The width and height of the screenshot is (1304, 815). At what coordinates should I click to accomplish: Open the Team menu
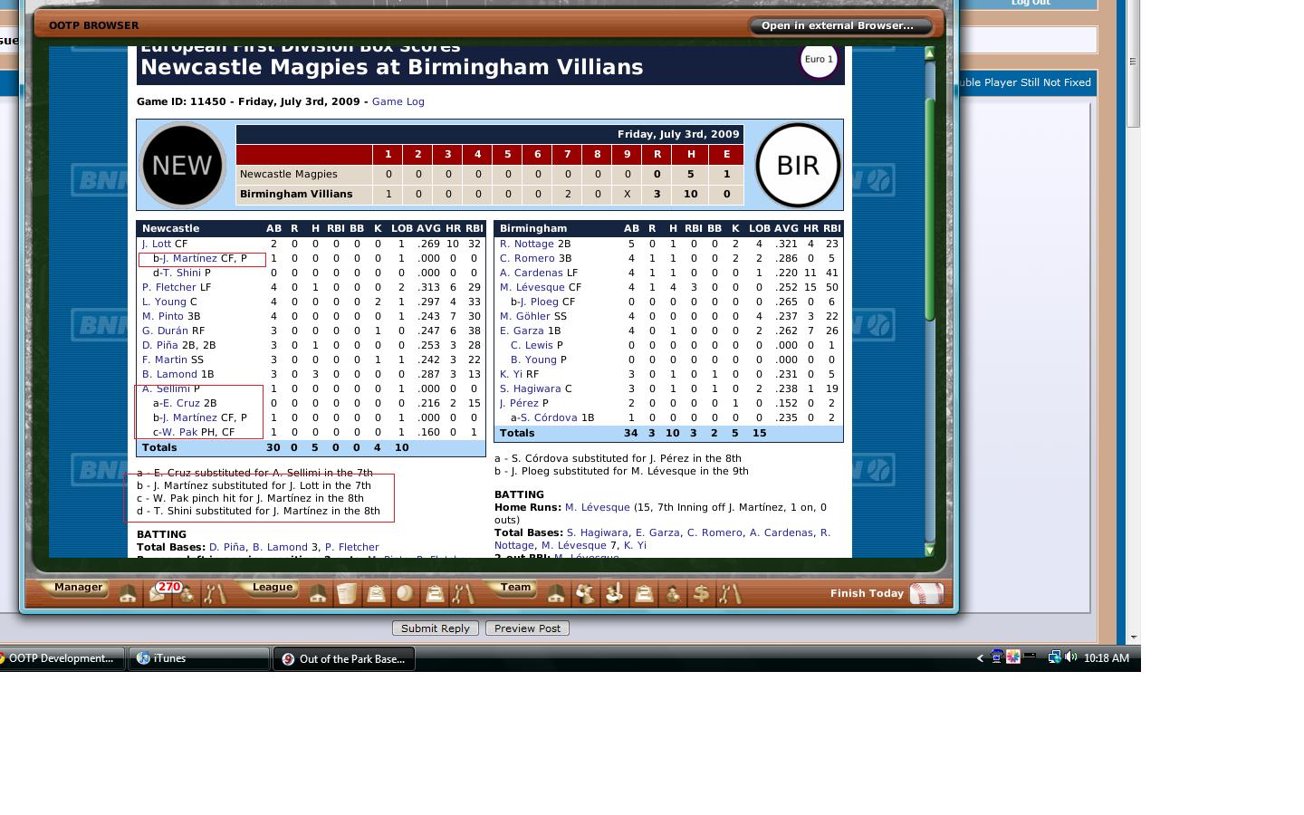pyautogui.click(x=515, y=588)
